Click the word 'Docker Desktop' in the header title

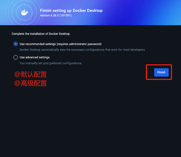tap(87, 11)
